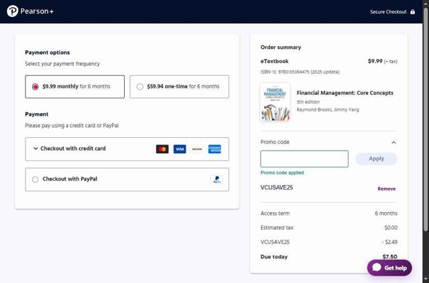This screenshot has width=429, height=283.
Task: Click the Secure Checkout text
Action: 388,12
